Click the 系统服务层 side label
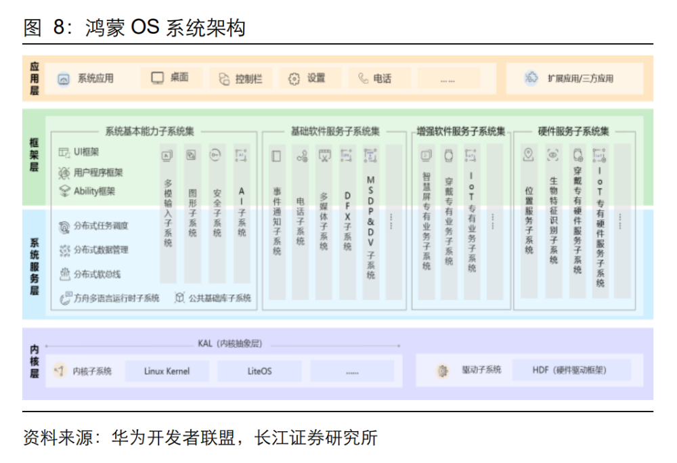This screenshot has height=463, width=677. coord(35,267)
